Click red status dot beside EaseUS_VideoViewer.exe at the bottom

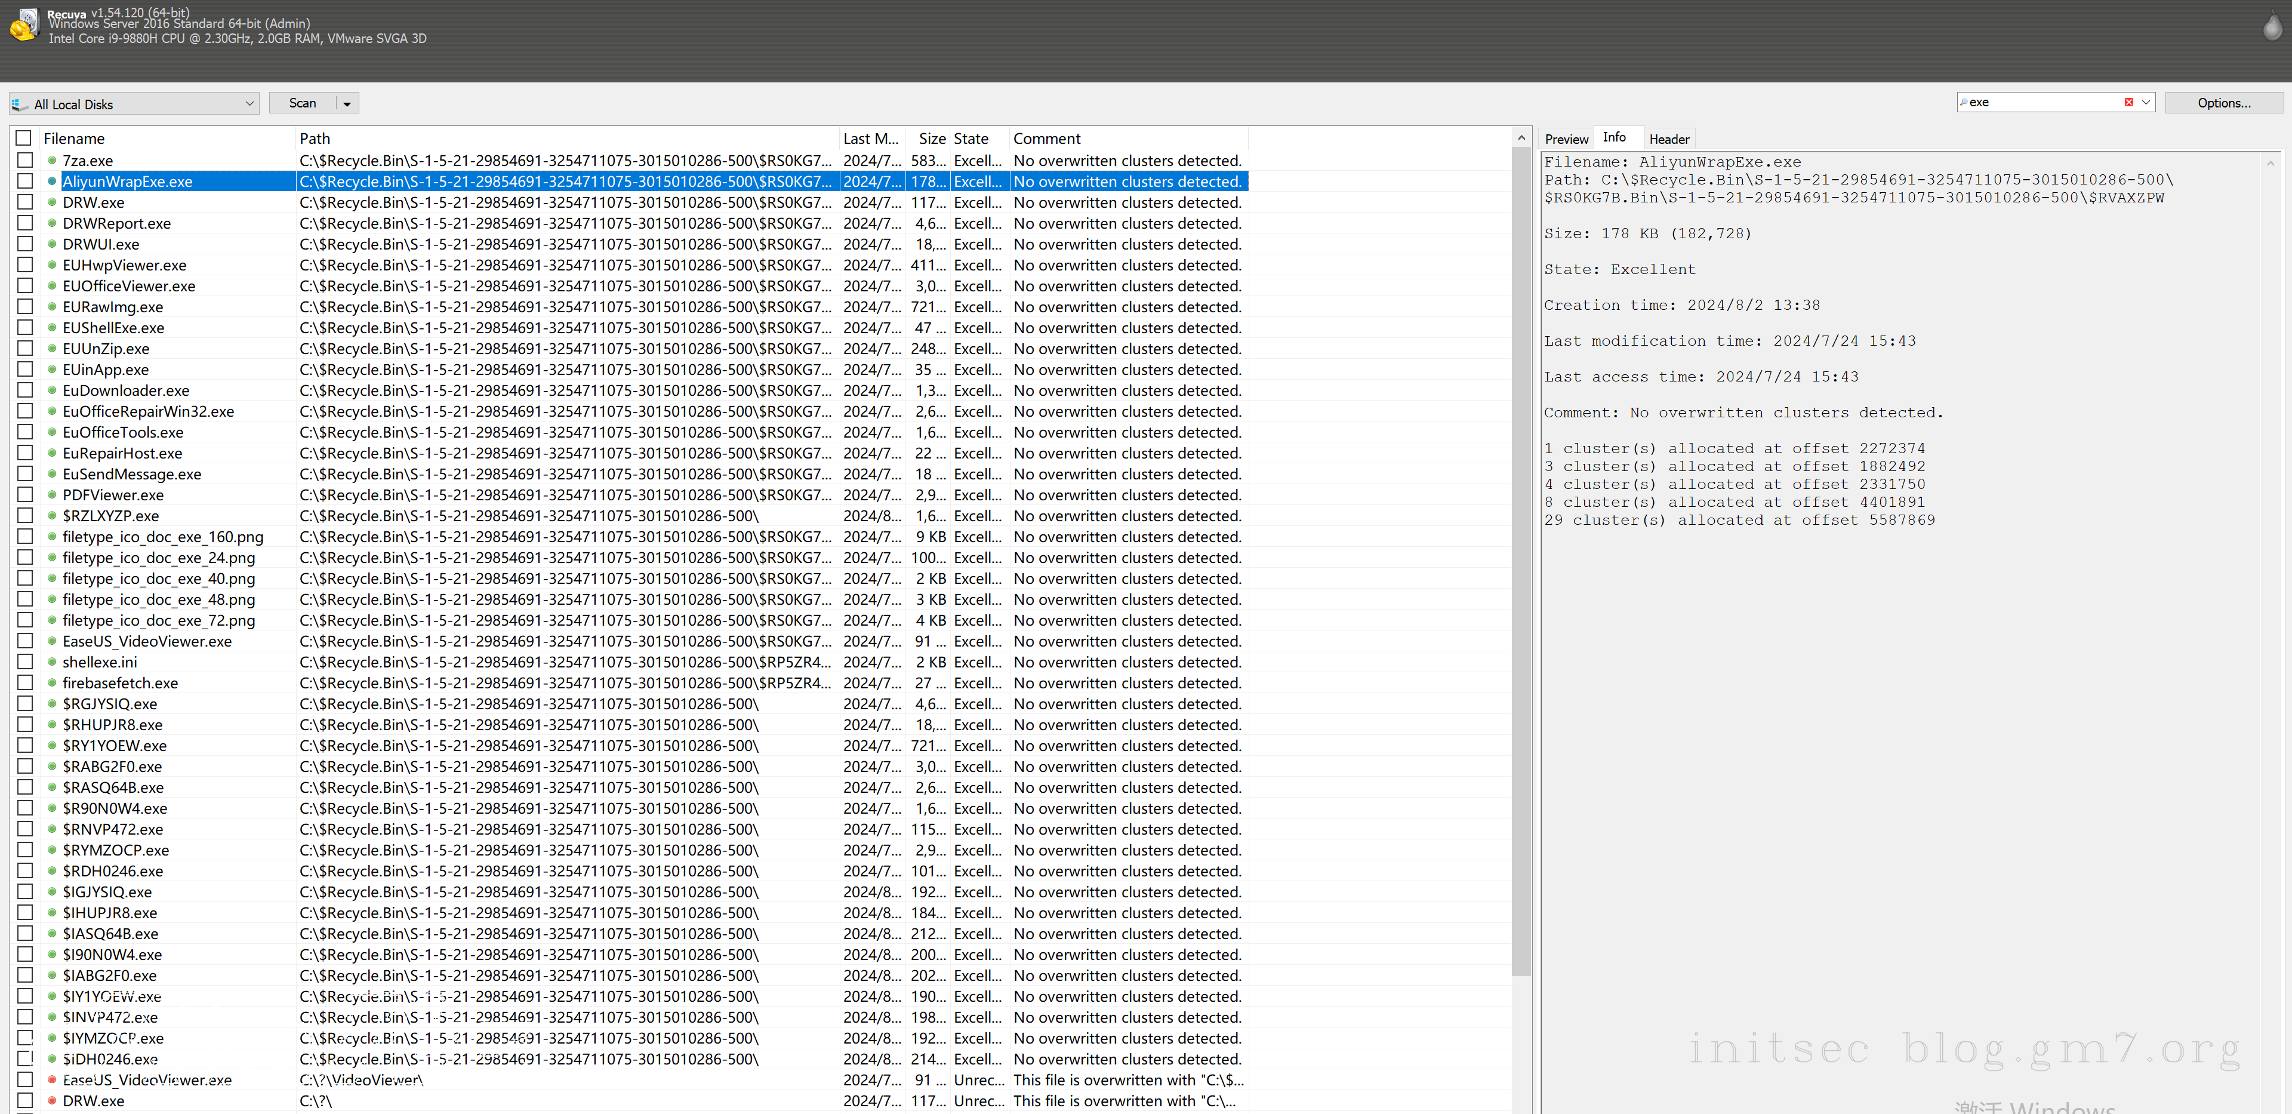coord(53,1080)
